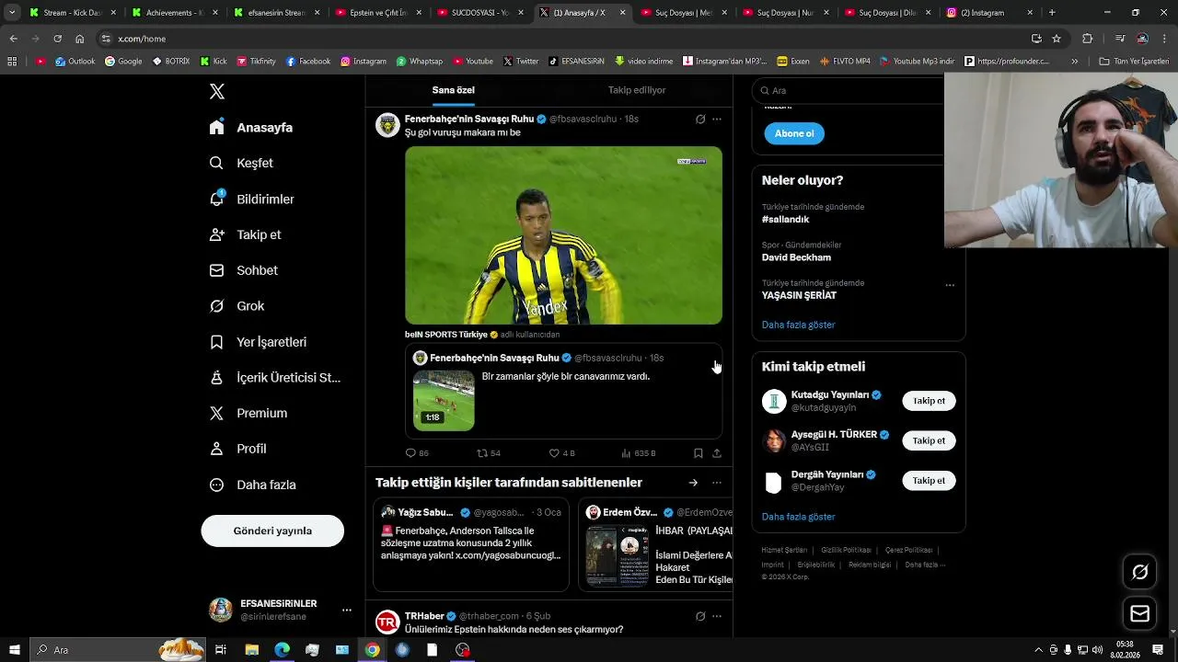Open Takip et sidebar item
Viewport: 1178px width, 662px height.
(245, 234)
